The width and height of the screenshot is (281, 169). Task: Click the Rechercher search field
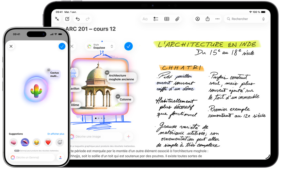pos(245,19)
